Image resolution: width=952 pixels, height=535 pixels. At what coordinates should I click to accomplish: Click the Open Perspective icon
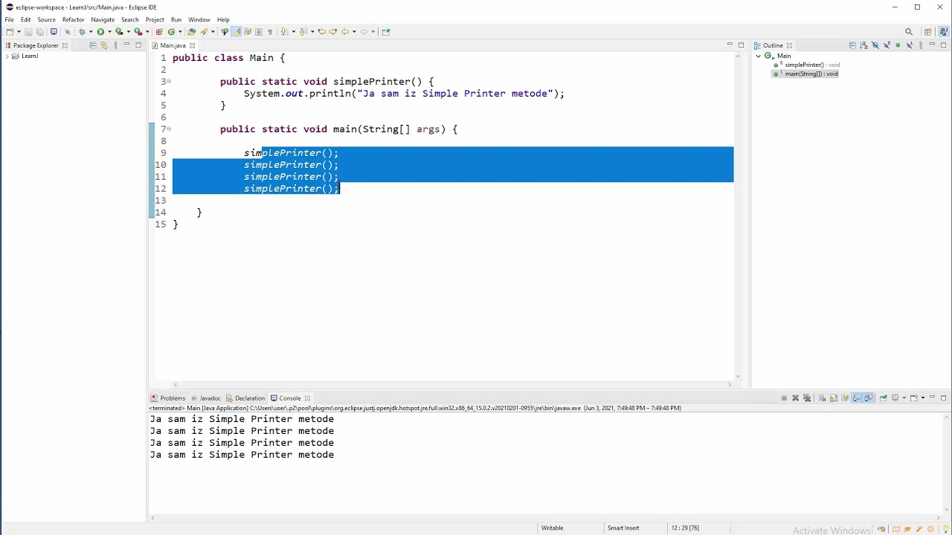pos(928,32)
